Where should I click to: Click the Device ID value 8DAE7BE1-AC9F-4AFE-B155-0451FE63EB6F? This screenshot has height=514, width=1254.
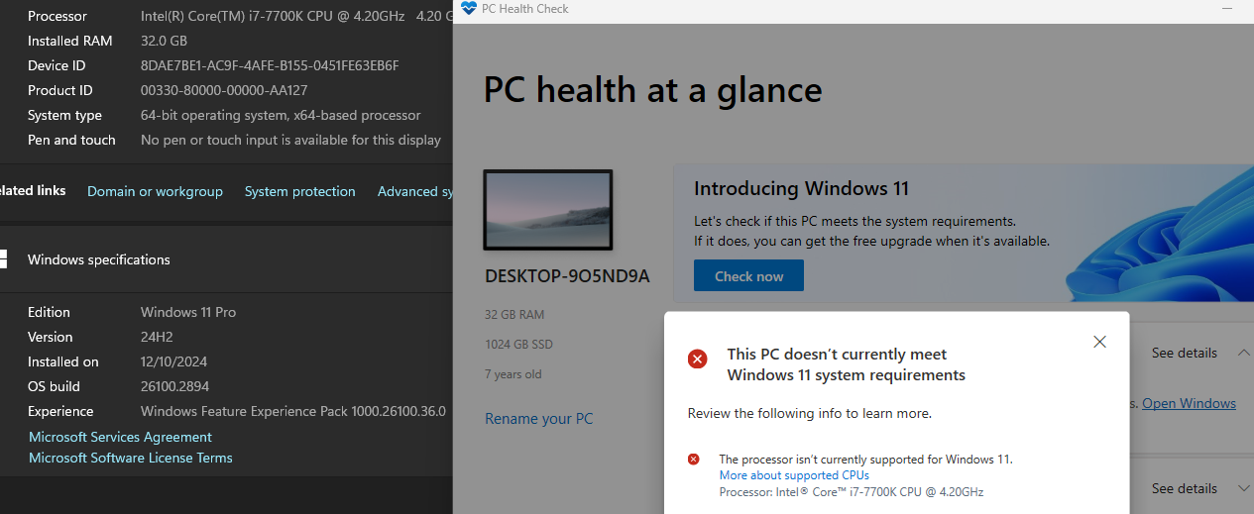click(270, 65)
